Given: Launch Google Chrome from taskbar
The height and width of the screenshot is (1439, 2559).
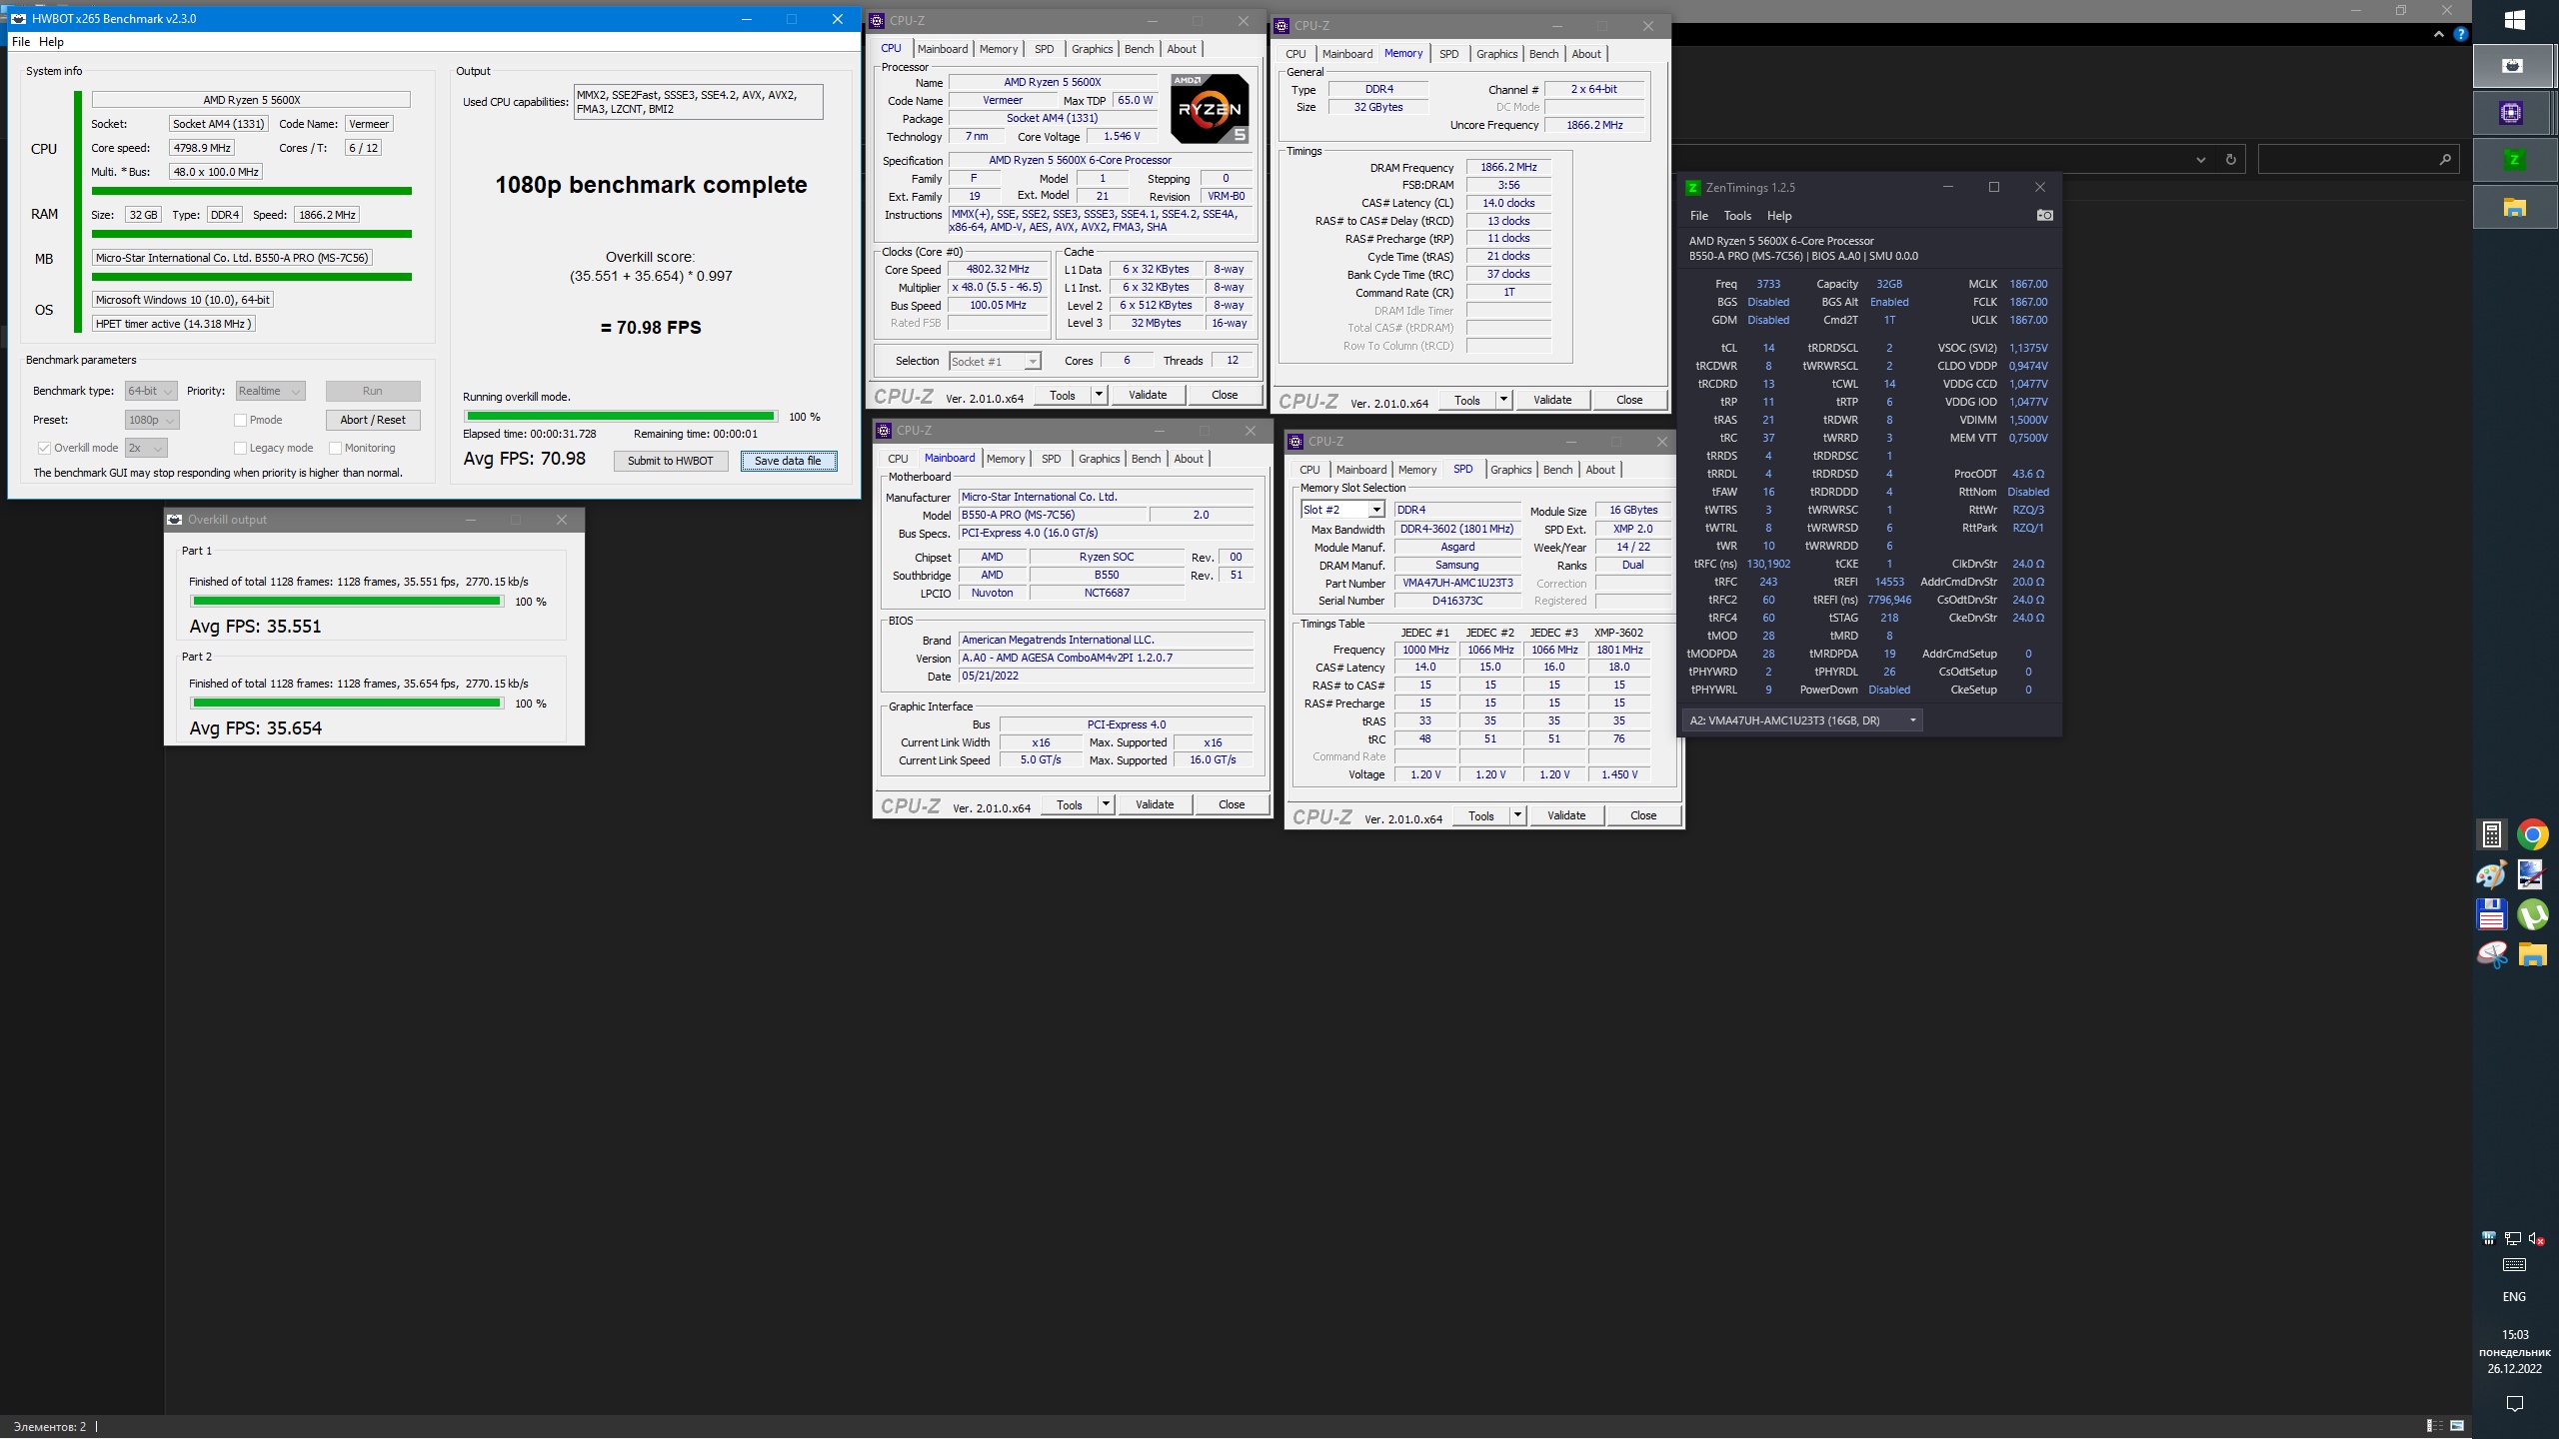Looking at the screenshot, I should [2533, 833].
